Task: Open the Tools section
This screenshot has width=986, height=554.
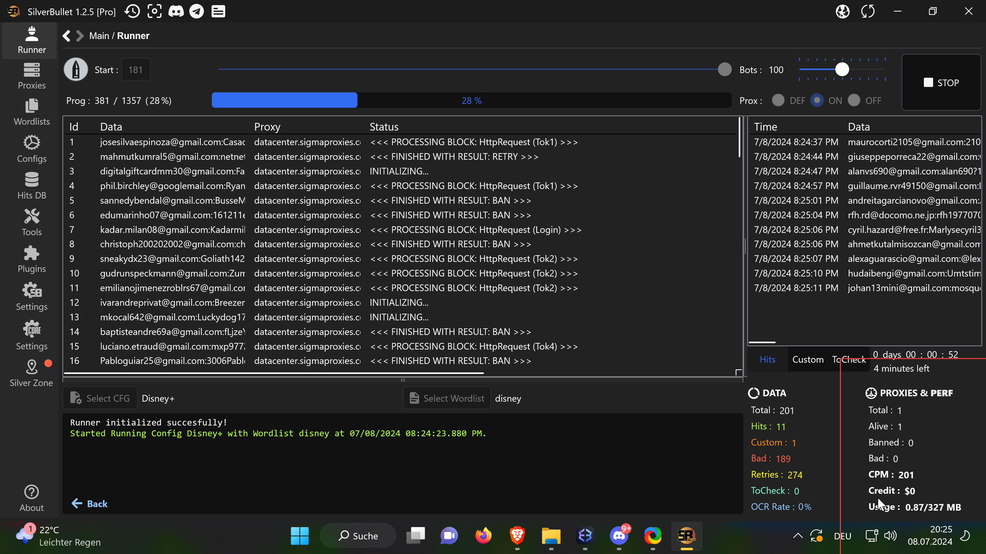Action: click(31, 223)
